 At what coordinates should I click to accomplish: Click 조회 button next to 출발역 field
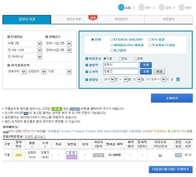pos(146,65)
